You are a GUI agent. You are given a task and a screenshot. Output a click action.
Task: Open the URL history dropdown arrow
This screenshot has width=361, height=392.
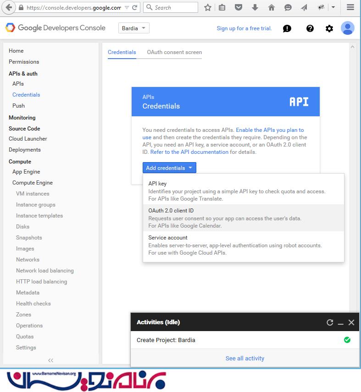pyautogui.click(x=127, y=8)
